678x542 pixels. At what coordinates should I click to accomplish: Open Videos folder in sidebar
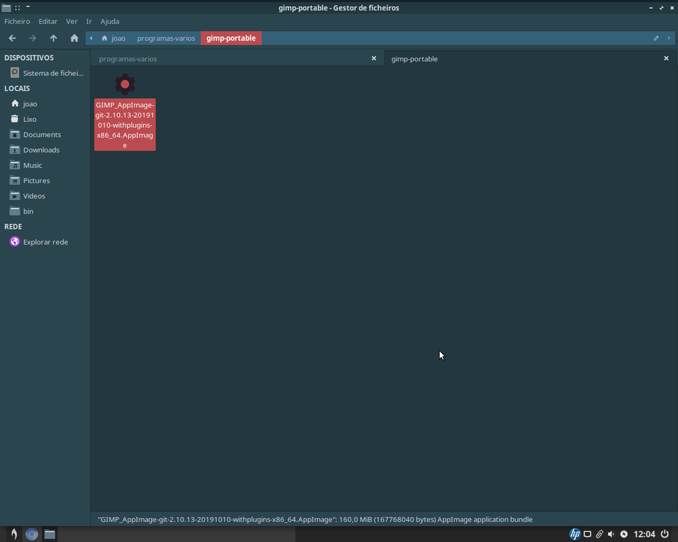pos(45,196)
